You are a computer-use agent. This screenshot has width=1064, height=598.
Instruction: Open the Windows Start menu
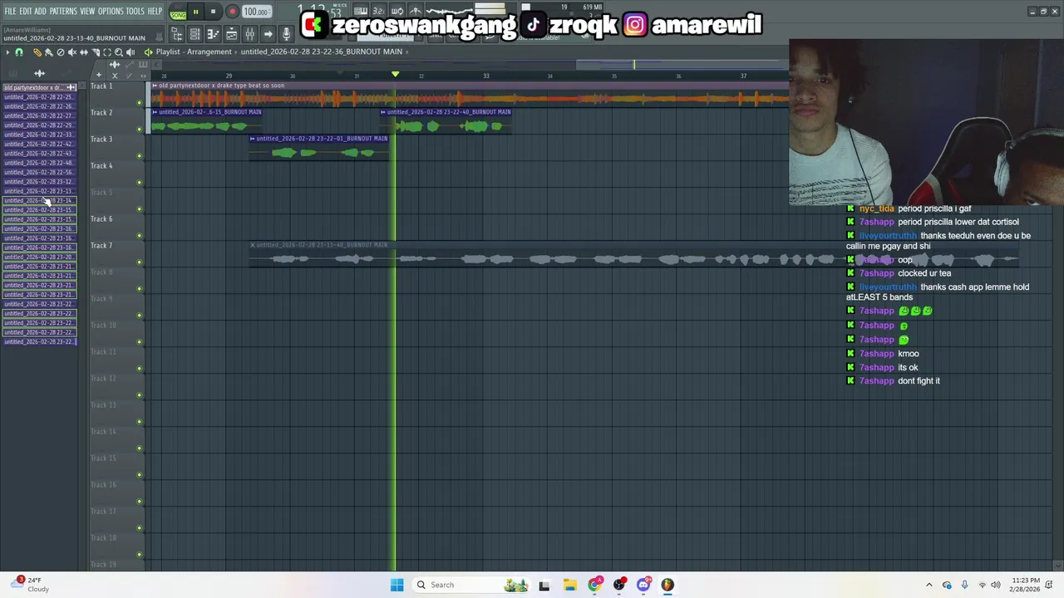[x=397, y=585]
